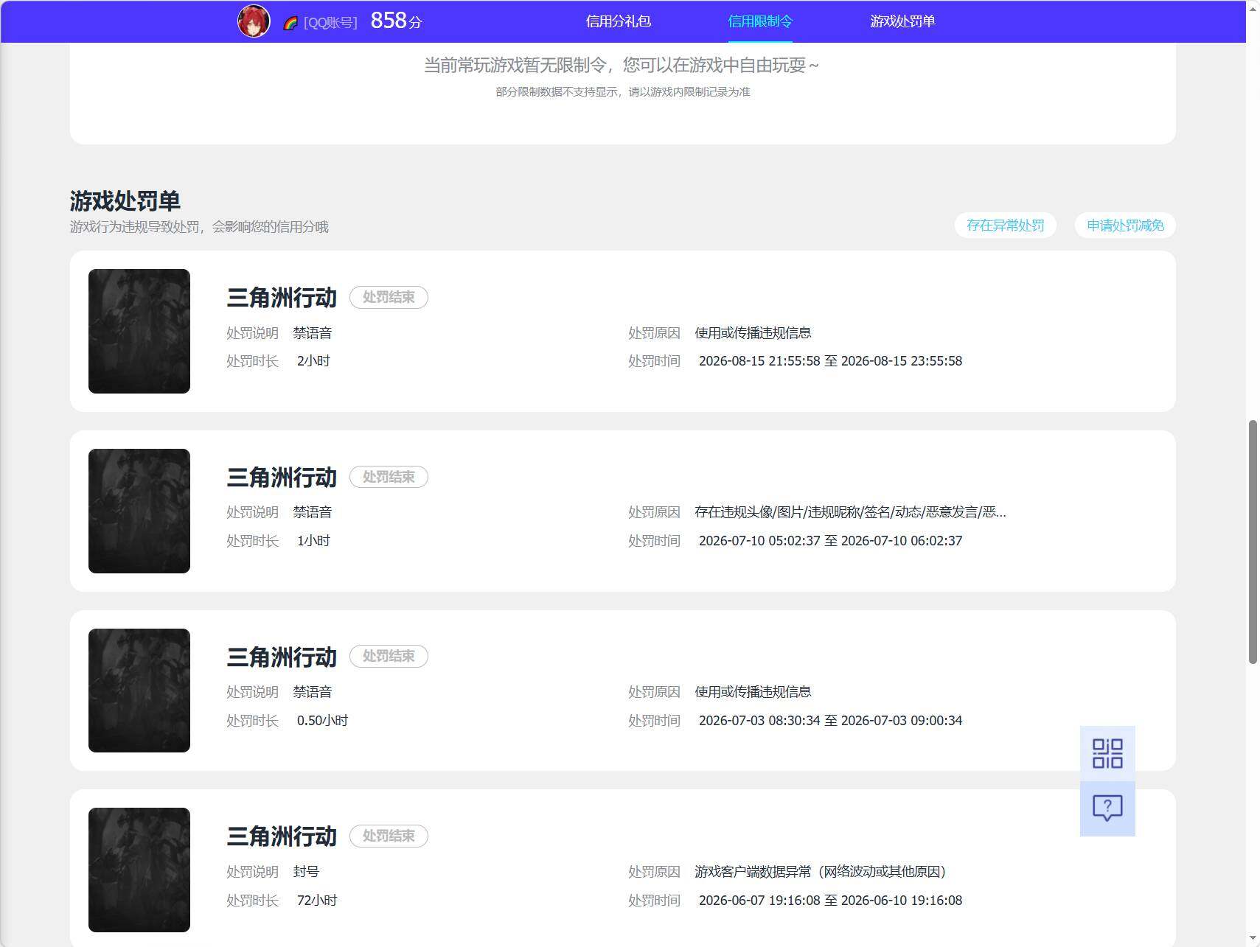1260x947 pixels.
Task: Select the 信用限制令 tab
Action: (760, 21)
